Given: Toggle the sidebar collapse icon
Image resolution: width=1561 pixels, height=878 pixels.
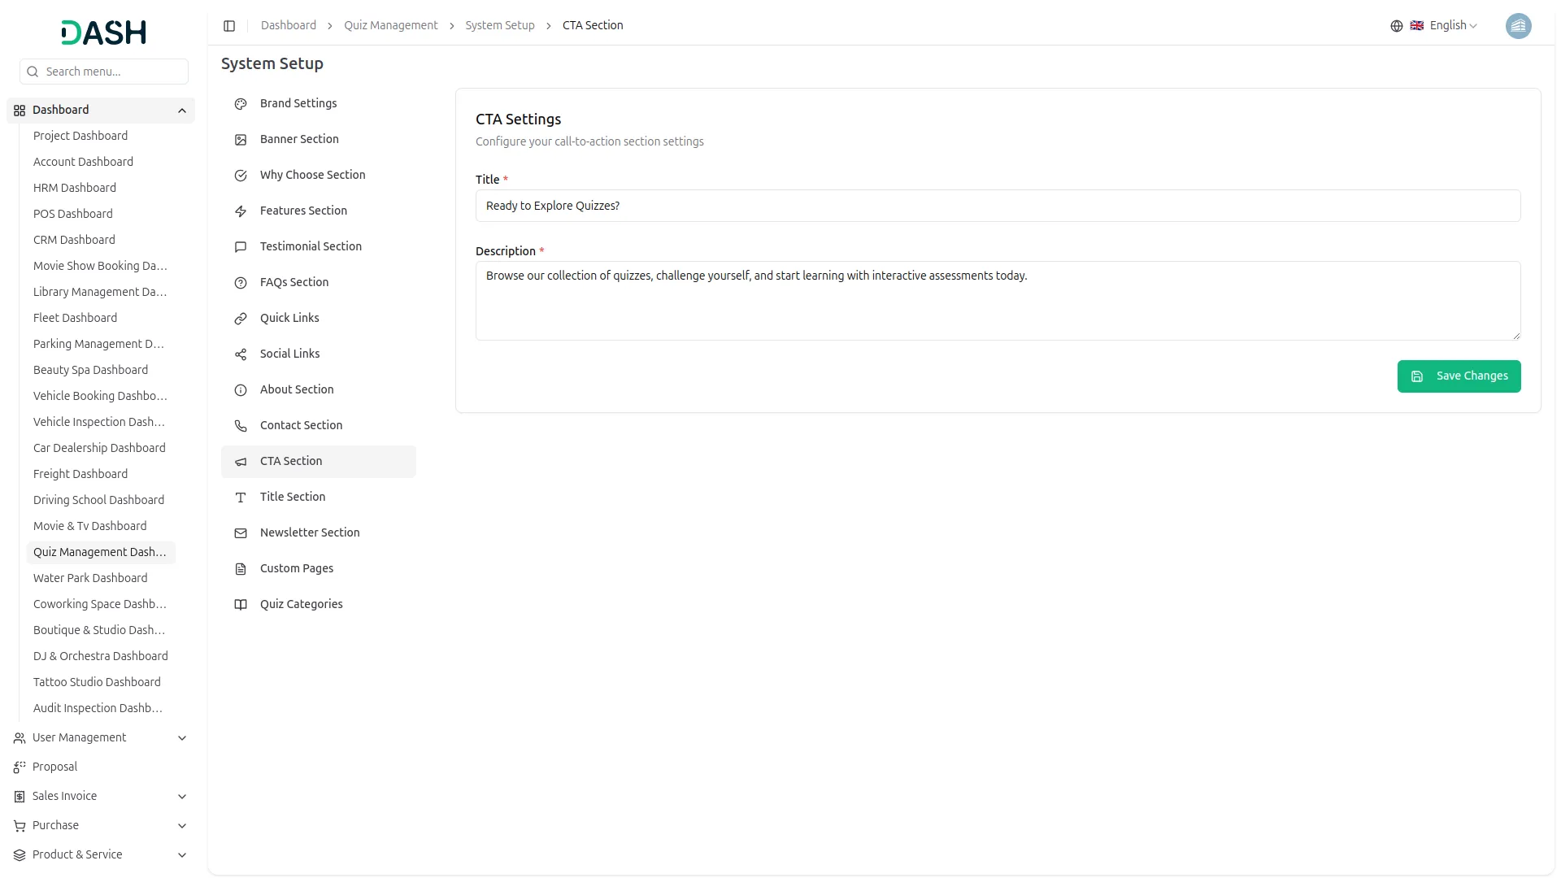Looking at the screenshot, I should (229, 26).
